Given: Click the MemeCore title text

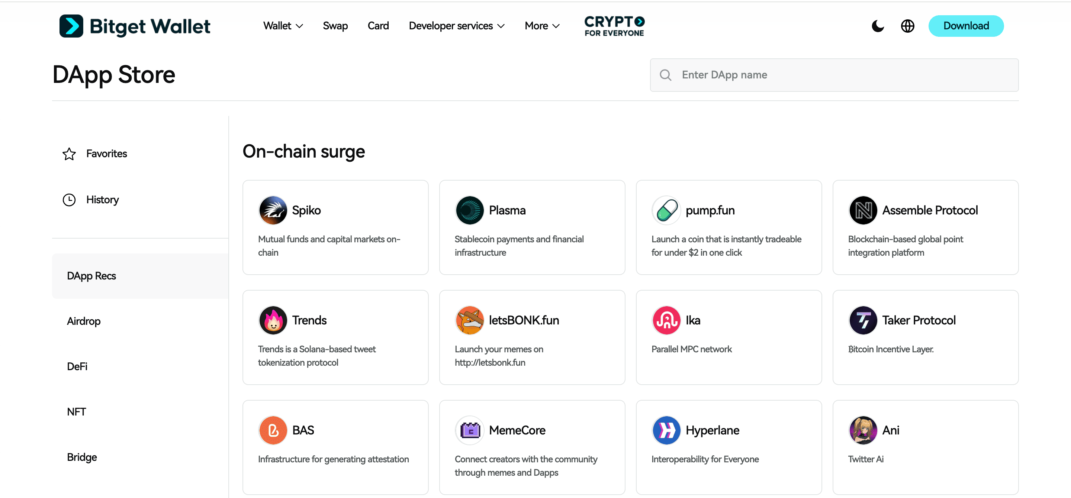Looking at the screenshot, I should click(x=517, y=430).
